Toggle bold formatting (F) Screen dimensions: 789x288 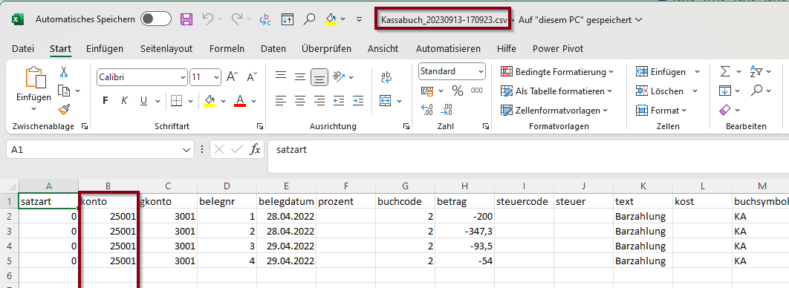click(x=105, y=101)
